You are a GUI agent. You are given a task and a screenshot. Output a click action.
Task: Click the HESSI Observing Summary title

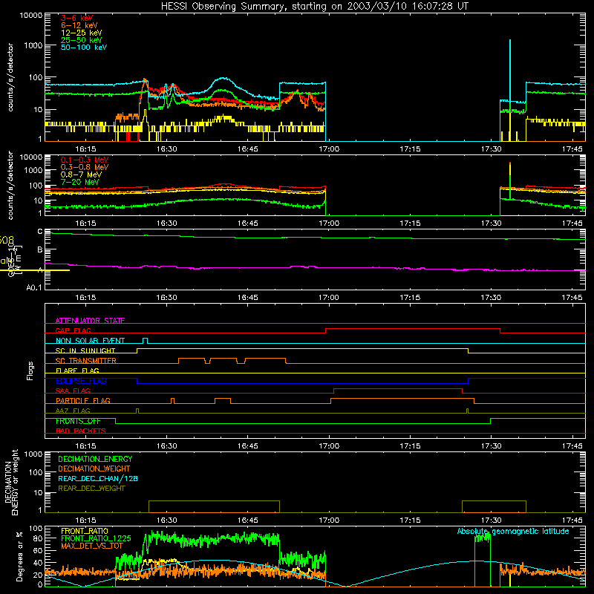314,7
